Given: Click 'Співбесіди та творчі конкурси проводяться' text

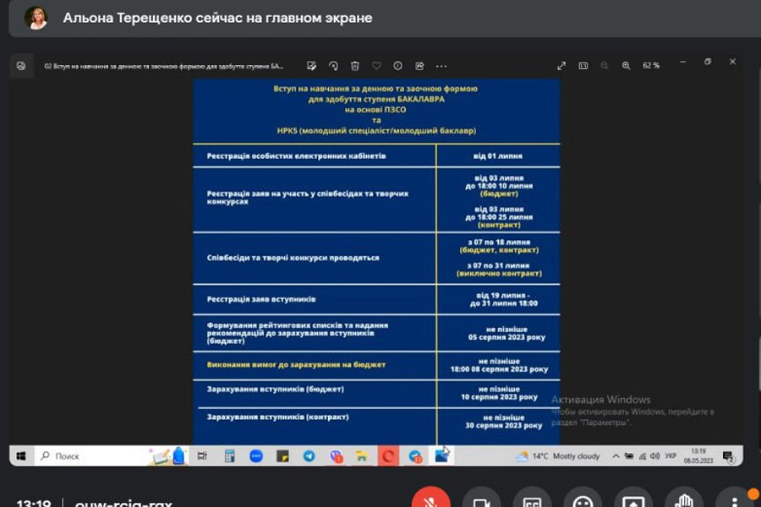Looking at the screenshot, I should point(293,258).
